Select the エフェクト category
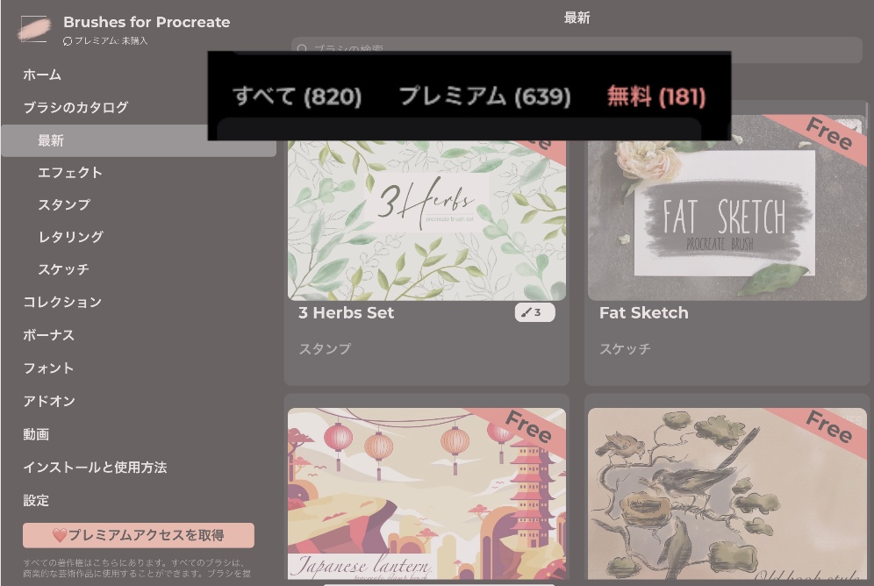This screenshot has height=586, width=874. click(x=69, y=173)
